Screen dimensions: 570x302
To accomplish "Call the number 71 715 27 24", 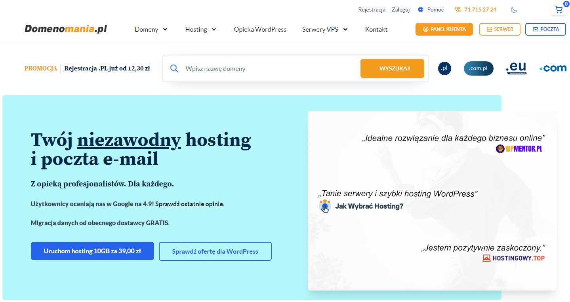I will [x=480, y=9].
